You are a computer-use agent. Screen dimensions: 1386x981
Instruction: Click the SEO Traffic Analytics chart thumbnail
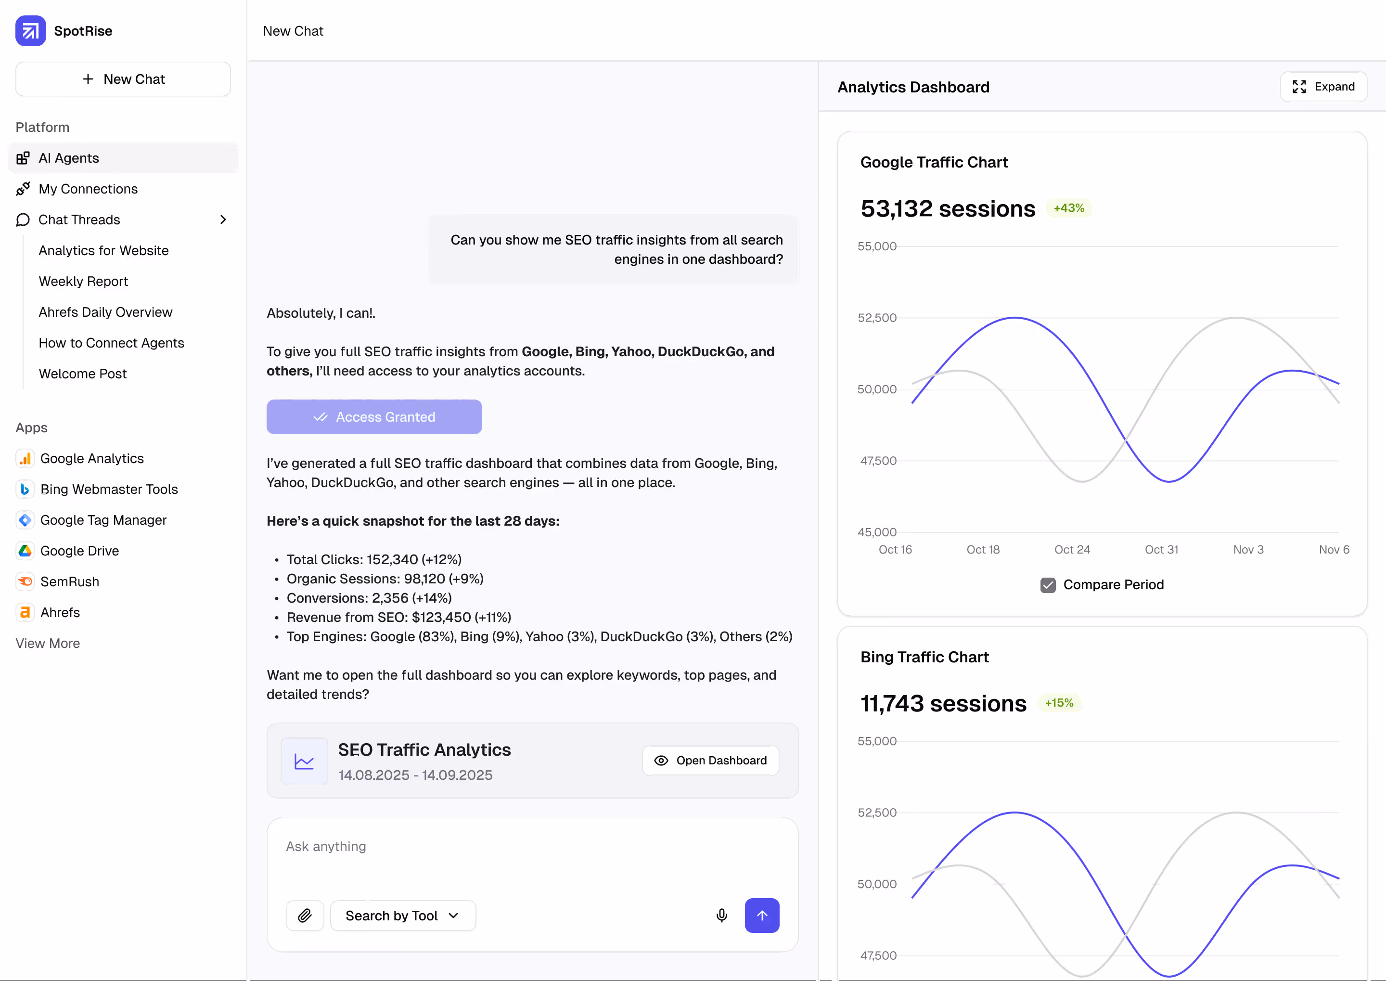pyautogui.click(x=304, y=761)
